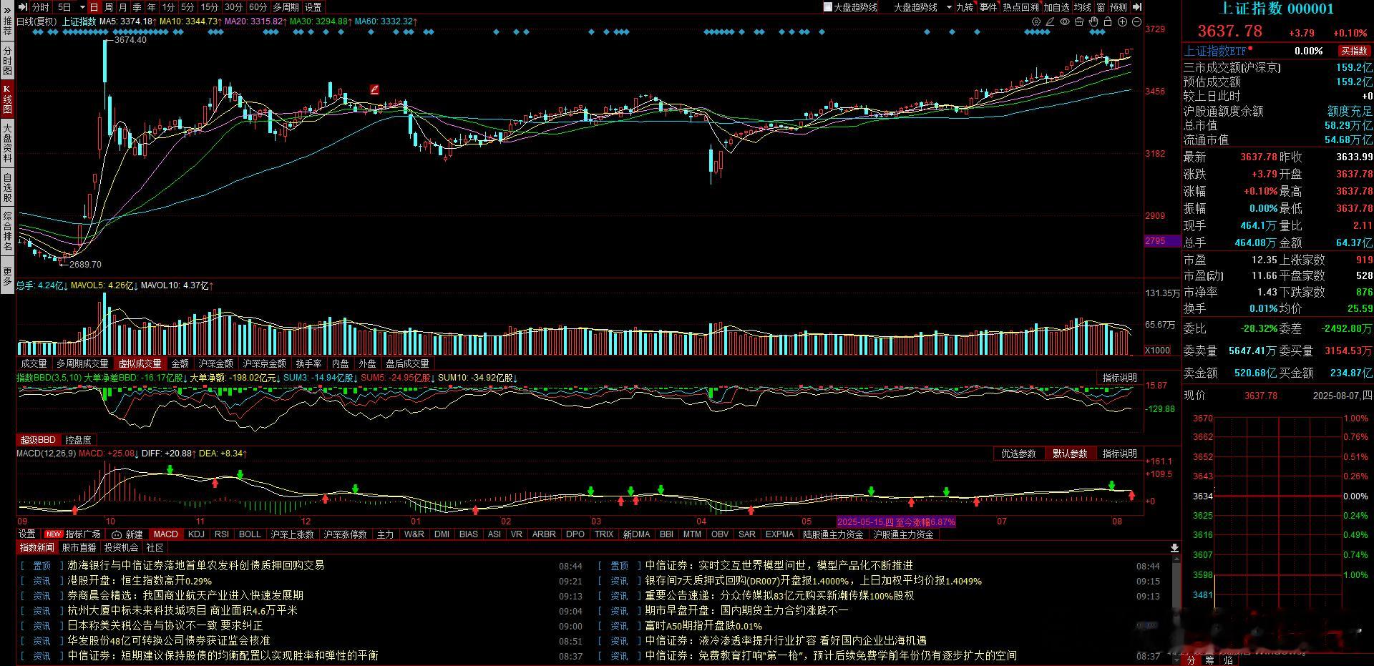Click the 买指数 button

[1354, 51]
